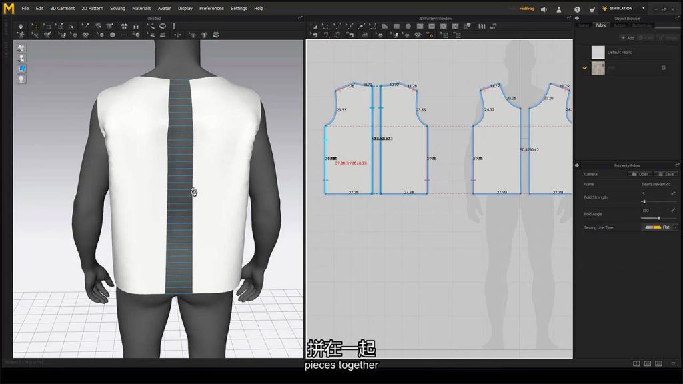This screenshot has width=683, height=384.
Task: Select the Circle tool in 2D toolbar
Action: click(x=408, y=26)
